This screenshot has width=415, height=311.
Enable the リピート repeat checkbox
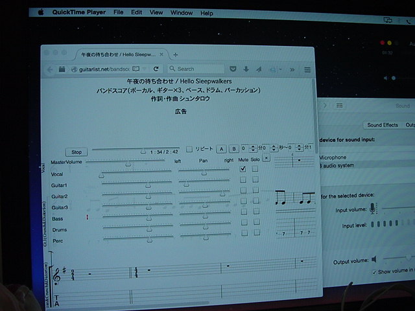coord(189,149)
